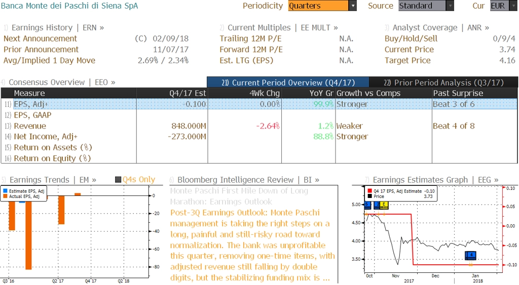The width and height of the screenshot is (519, 285).
Task: Select the EPS, GAAP measure row
Action: [x=259, y=115]
